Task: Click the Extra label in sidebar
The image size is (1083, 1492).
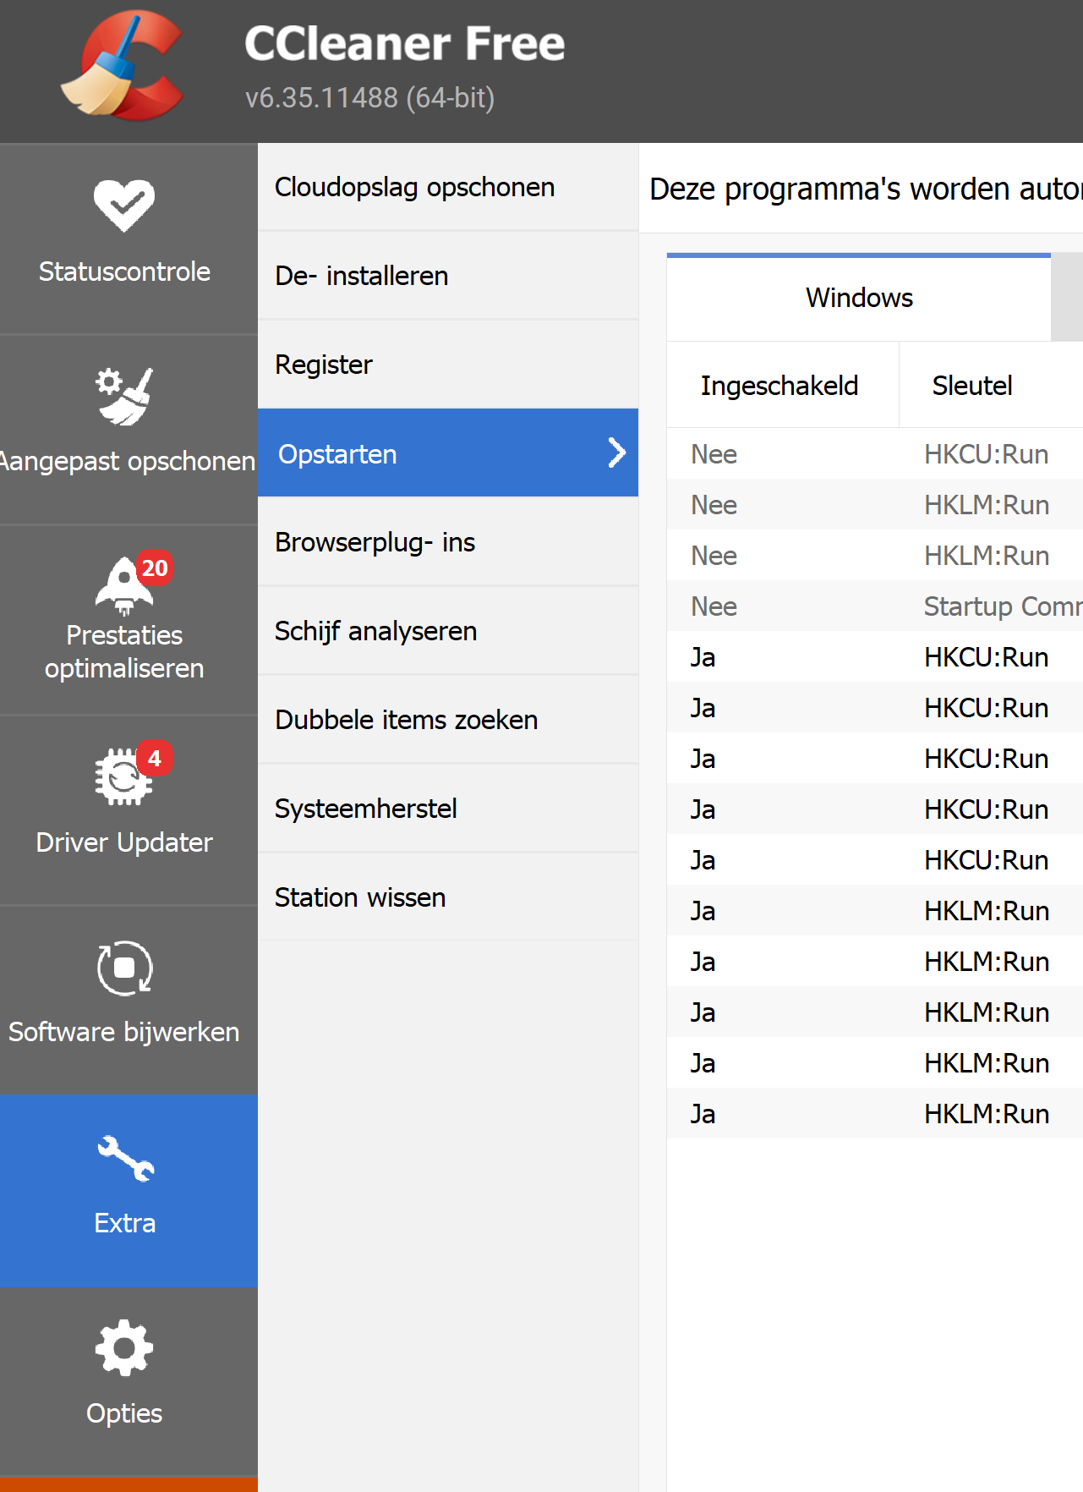Action: click(125, 1223)
